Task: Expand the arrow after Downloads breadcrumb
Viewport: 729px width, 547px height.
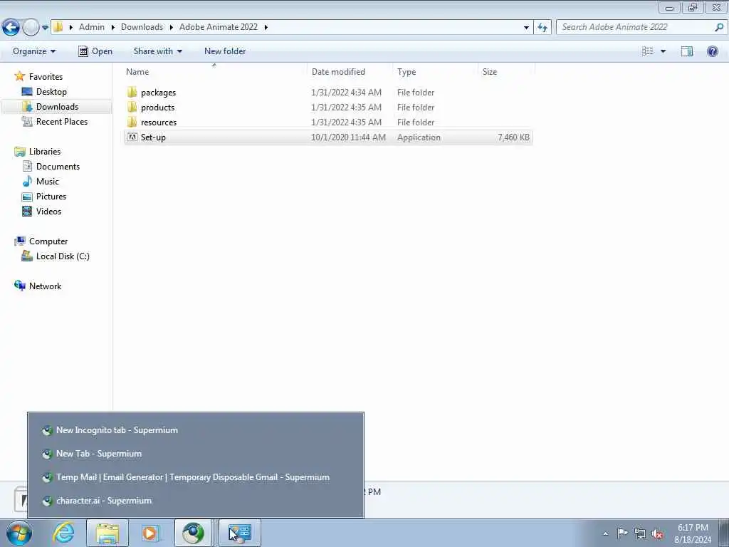Action: [x=171, y=28]
